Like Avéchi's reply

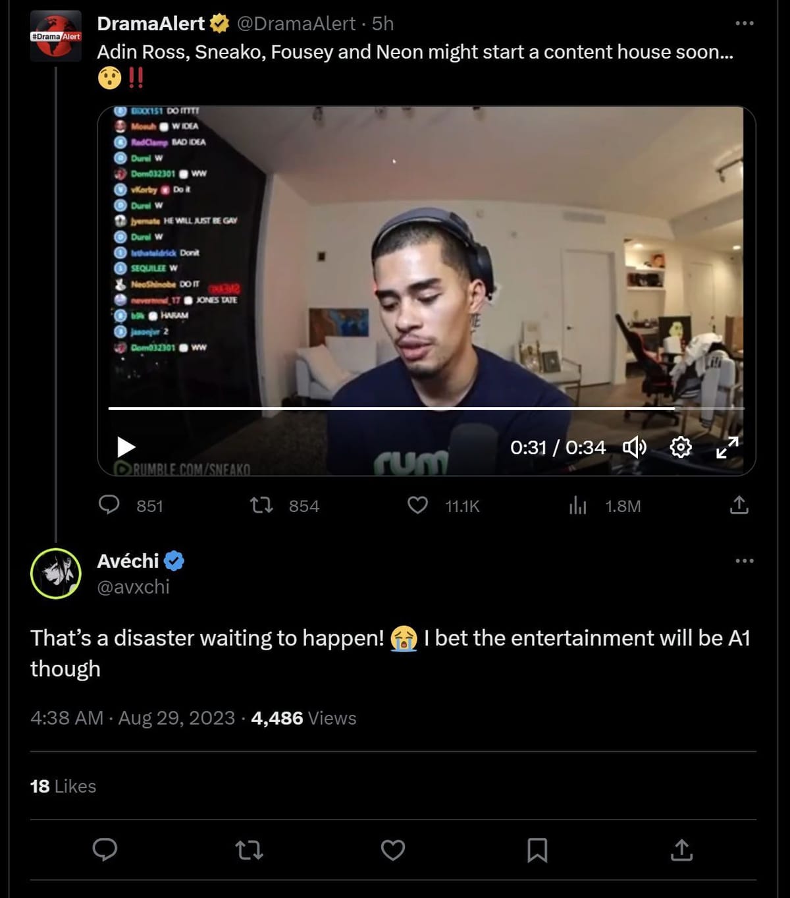tap(392, 851)
